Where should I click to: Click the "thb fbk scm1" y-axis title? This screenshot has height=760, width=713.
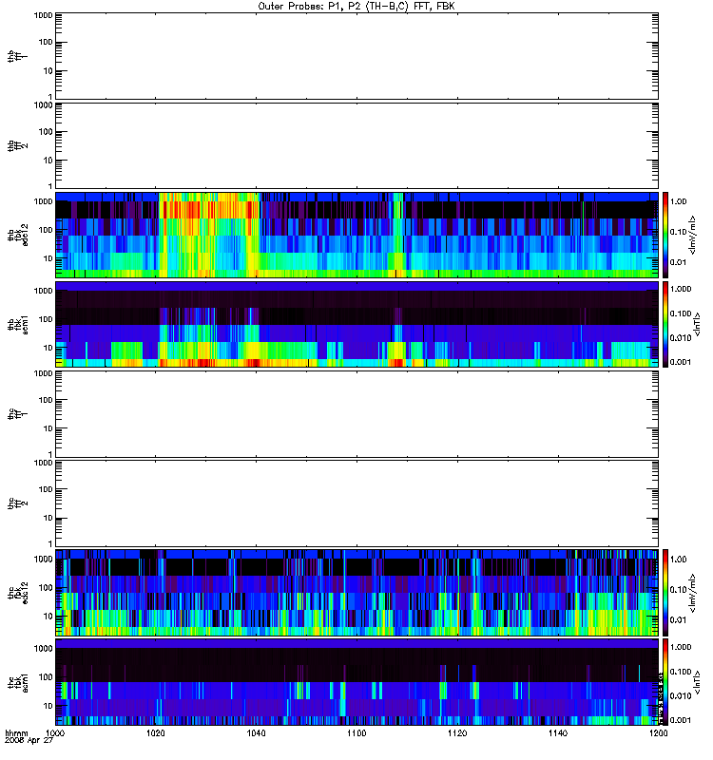17,324
